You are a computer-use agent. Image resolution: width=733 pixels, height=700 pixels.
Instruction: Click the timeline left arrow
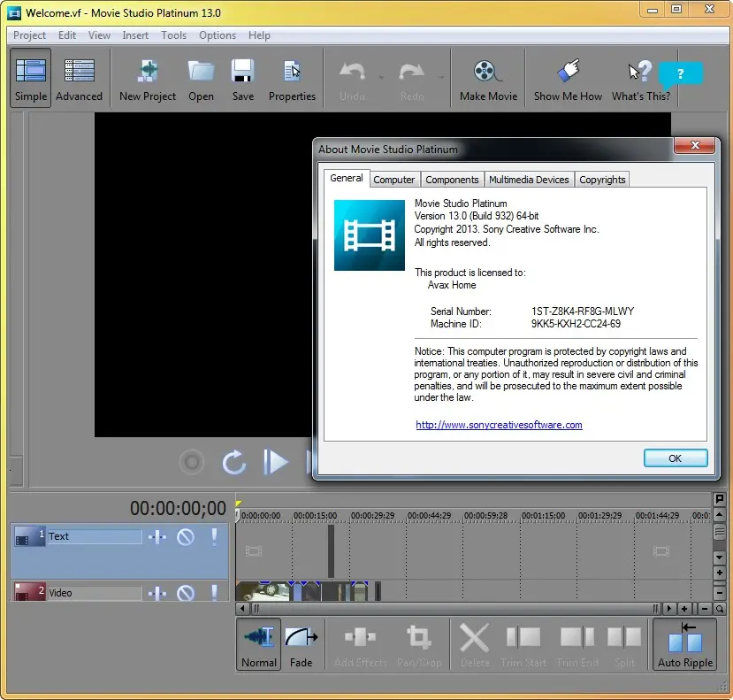242,609
